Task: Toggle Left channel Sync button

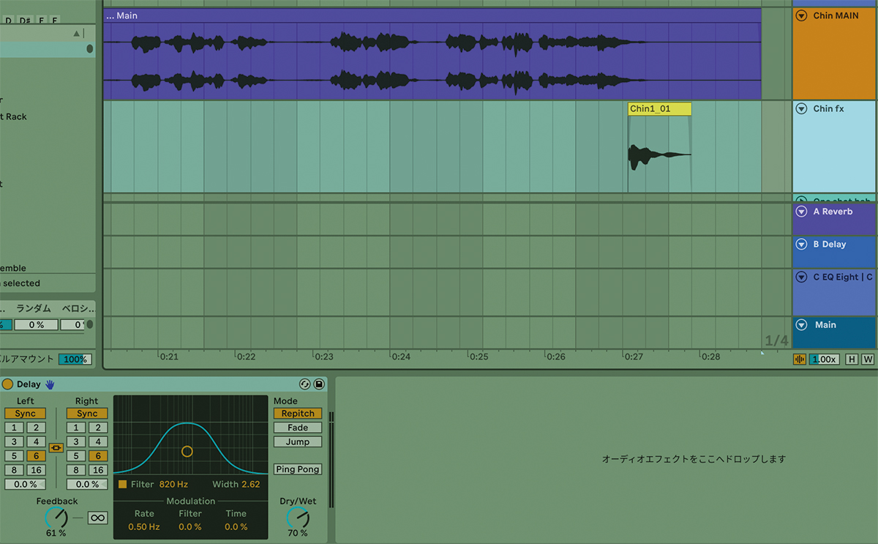Action: 25,414
